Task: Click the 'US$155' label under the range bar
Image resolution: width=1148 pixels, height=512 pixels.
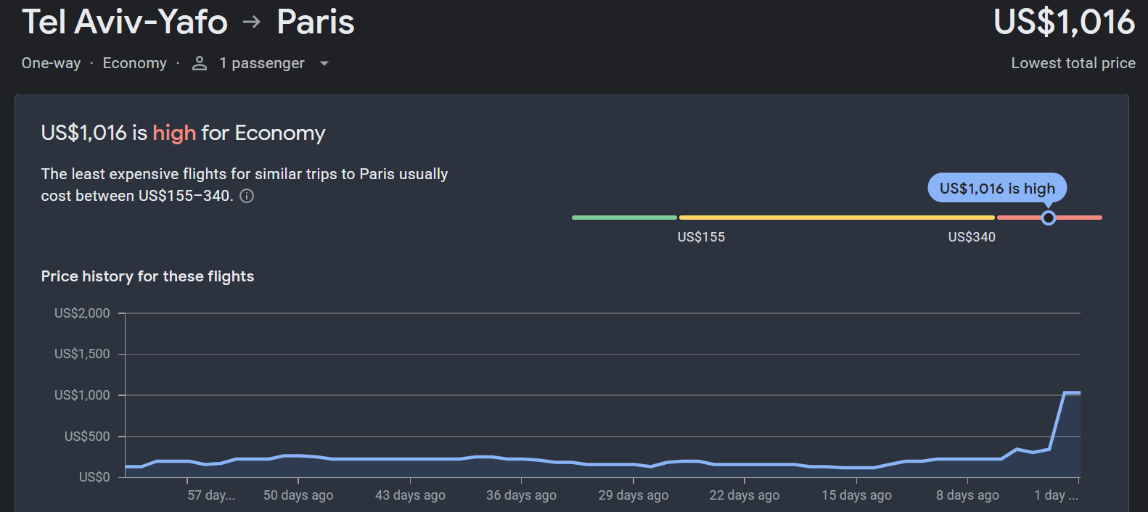Action: click(x=701, y=237)
